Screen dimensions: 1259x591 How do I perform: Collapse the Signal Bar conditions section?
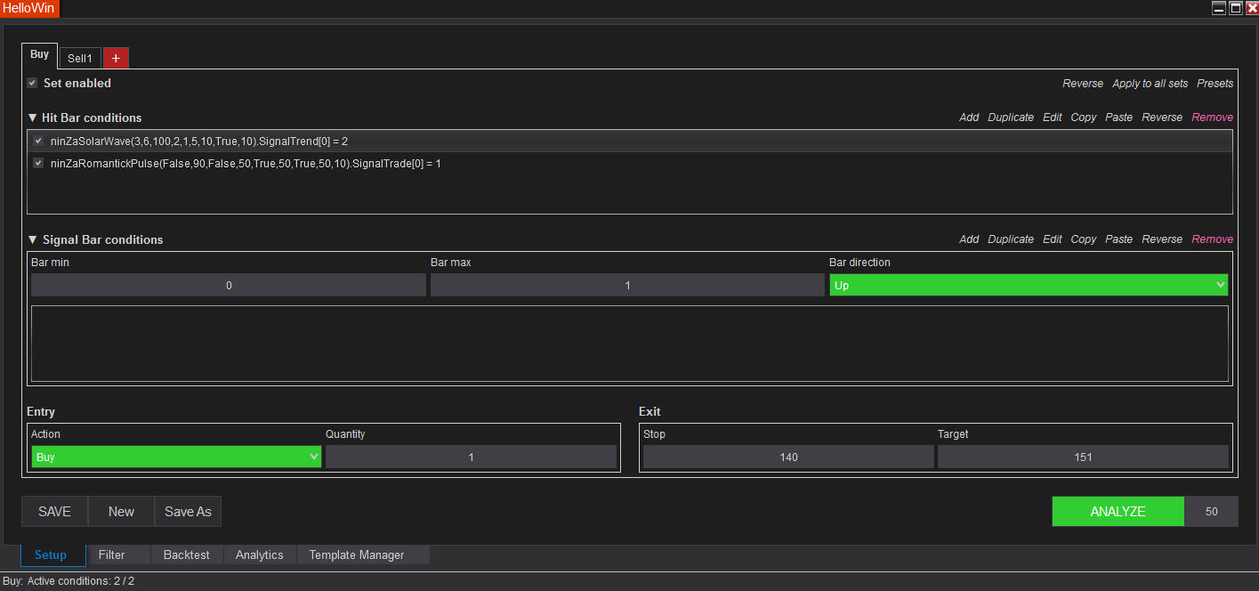tap(33, 239)
